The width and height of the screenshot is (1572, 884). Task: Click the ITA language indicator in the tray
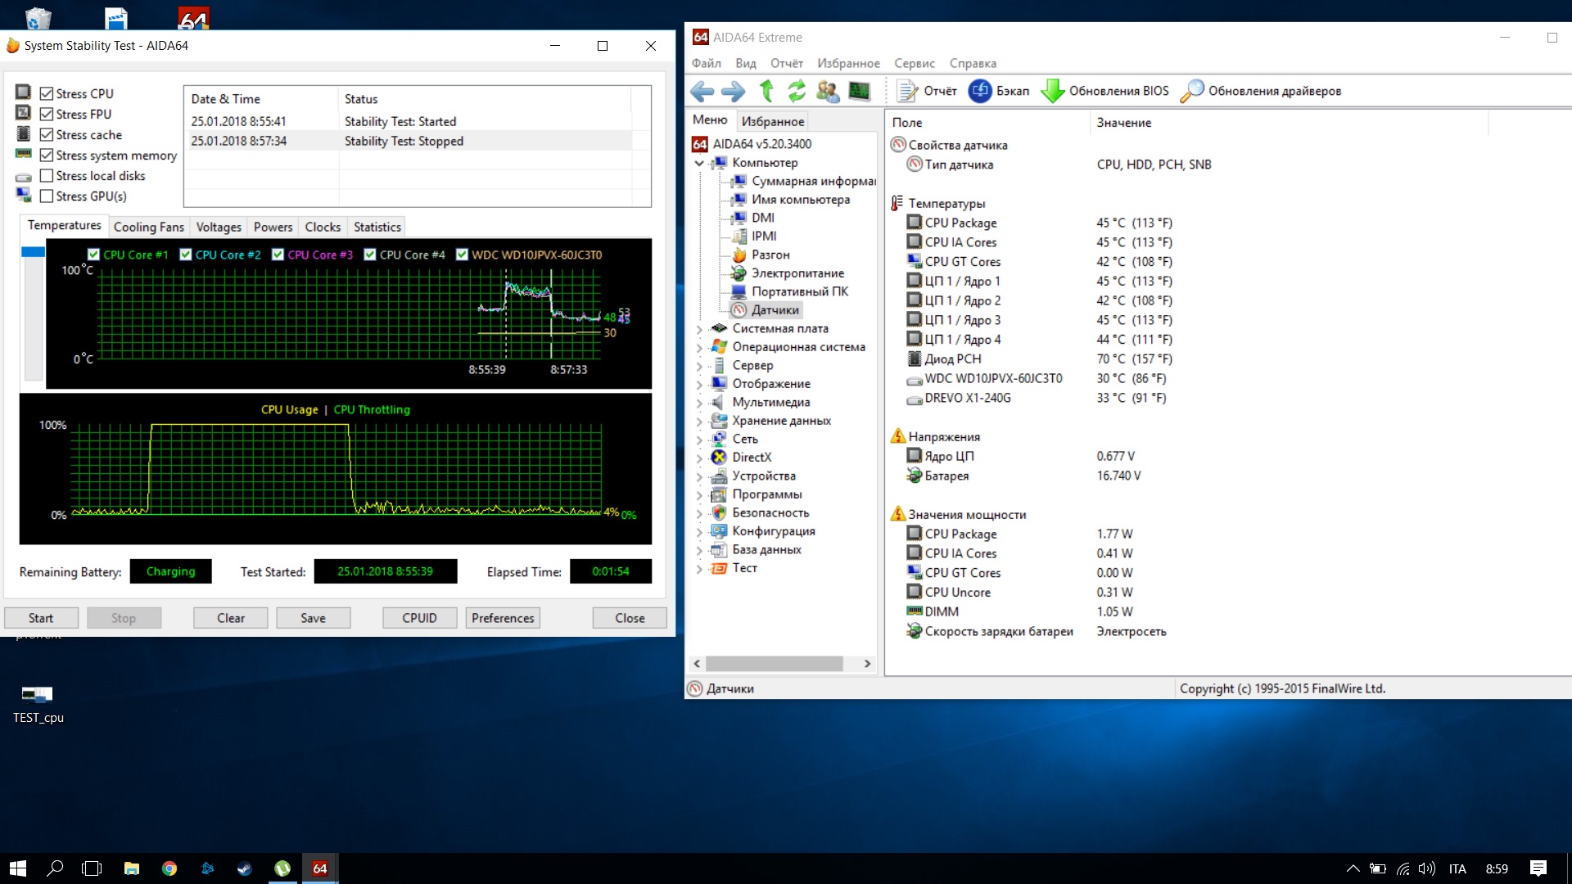point(1457,868)
